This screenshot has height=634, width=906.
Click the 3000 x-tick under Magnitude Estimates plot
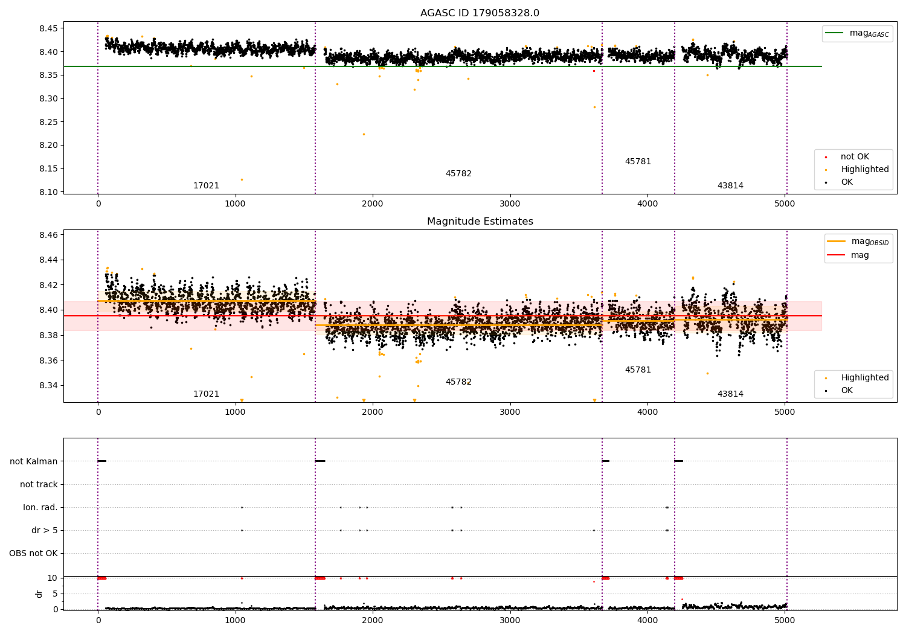tap(510, 412)
